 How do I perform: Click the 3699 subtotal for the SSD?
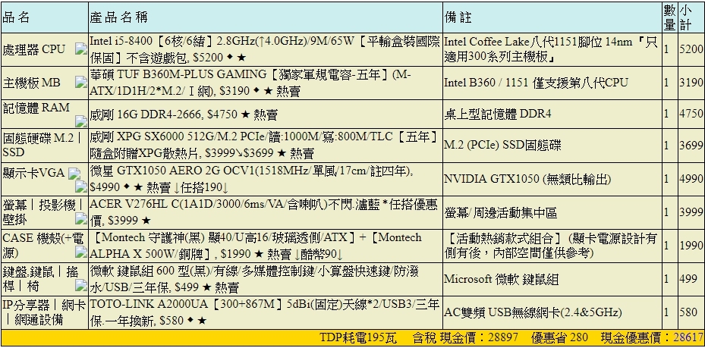[x=691, y=146]
